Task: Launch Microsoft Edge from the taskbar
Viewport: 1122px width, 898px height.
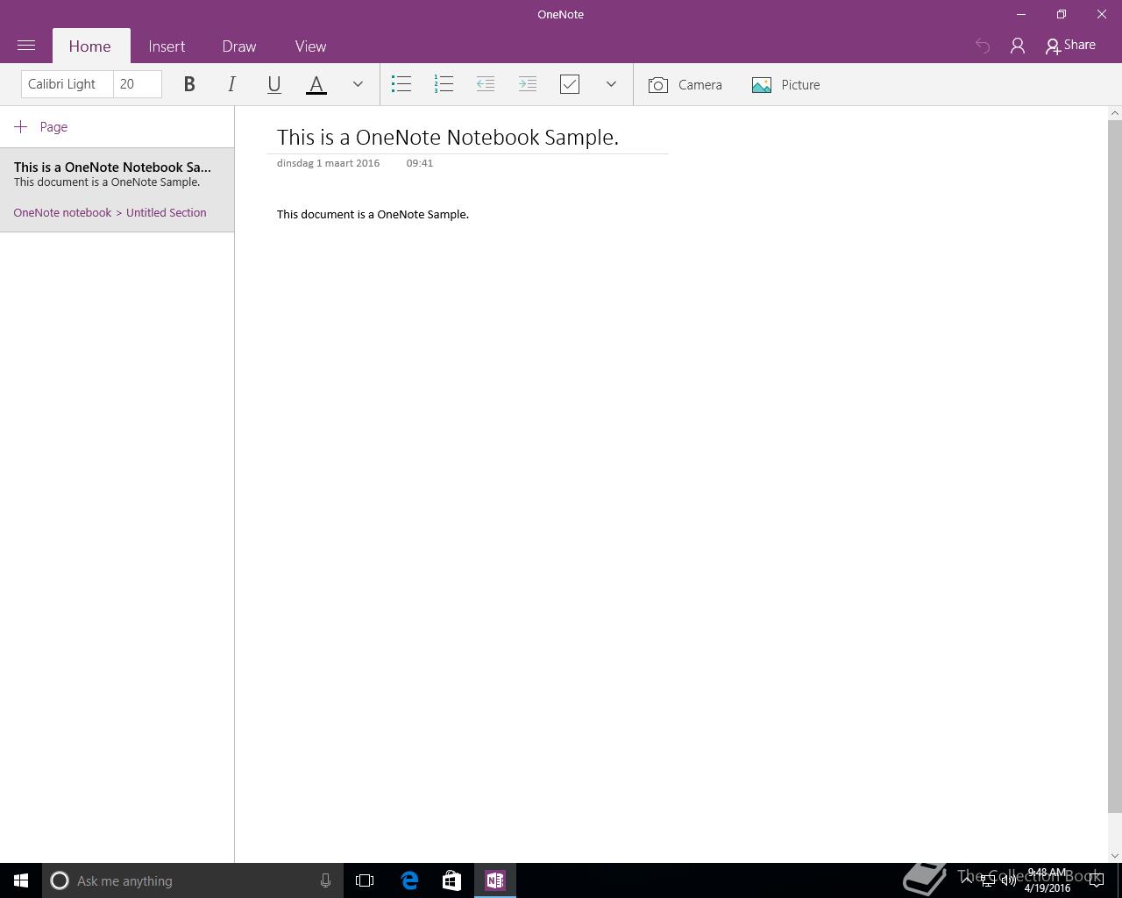Action: pos(409,880)
